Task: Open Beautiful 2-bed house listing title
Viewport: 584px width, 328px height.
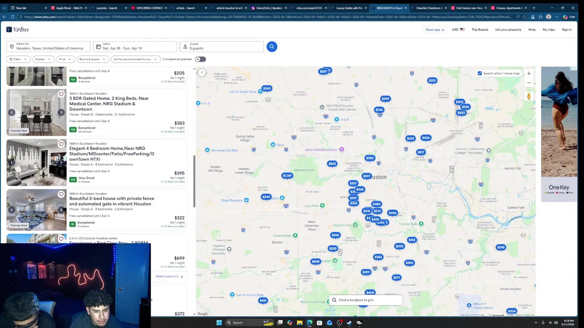Action: tap(112, 201)
